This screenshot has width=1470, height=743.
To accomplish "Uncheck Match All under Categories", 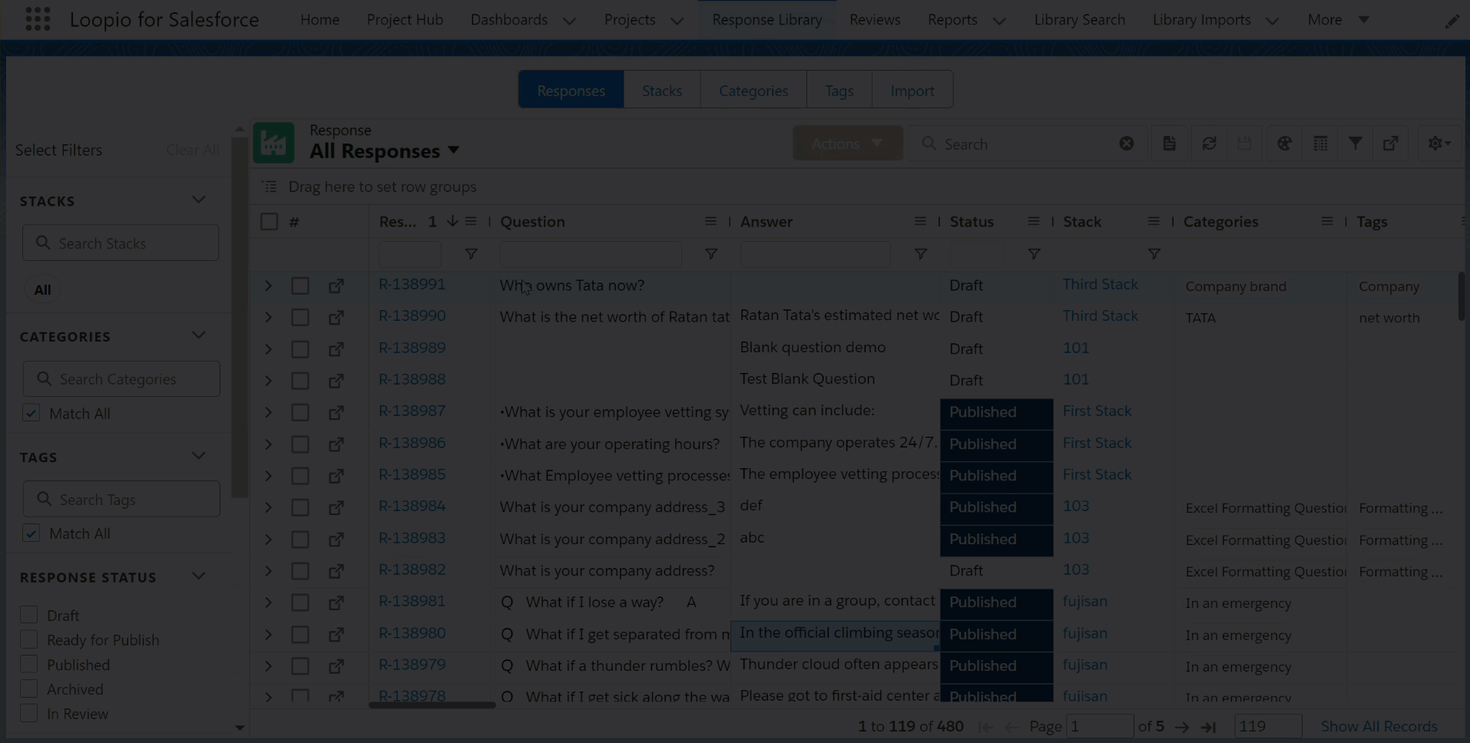I will 31,413.
